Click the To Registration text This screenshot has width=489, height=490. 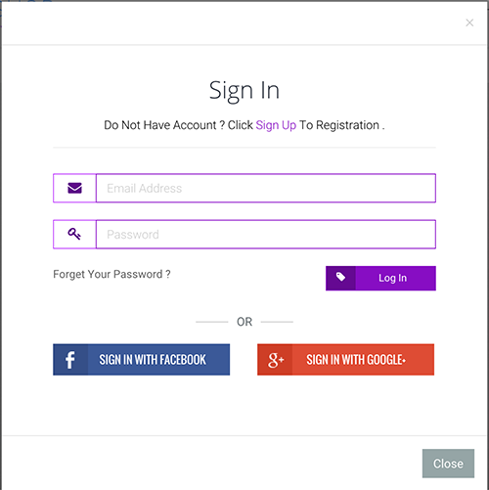point(342,125)
